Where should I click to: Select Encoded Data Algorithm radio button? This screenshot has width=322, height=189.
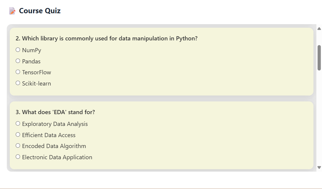(x=18, y=146)
